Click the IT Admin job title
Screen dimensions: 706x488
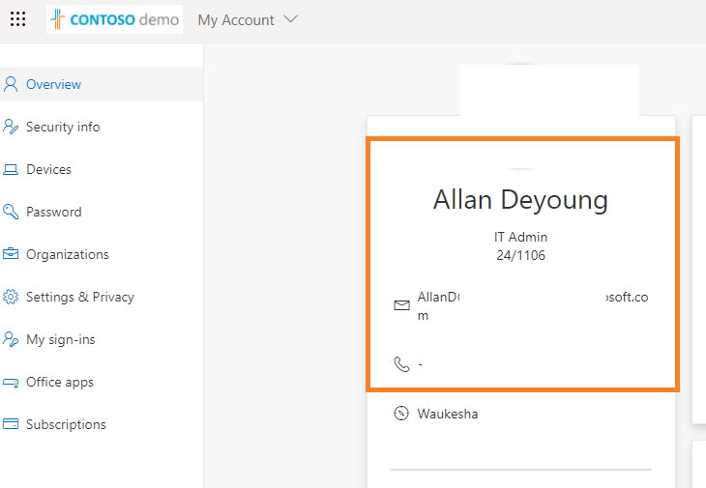(520, 237)
